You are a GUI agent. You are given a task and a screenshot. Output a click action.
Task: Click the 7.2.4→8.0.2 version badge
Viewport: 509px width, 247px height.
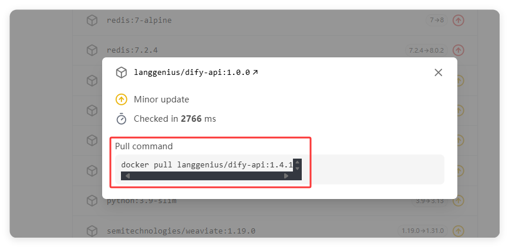(426, 50)
